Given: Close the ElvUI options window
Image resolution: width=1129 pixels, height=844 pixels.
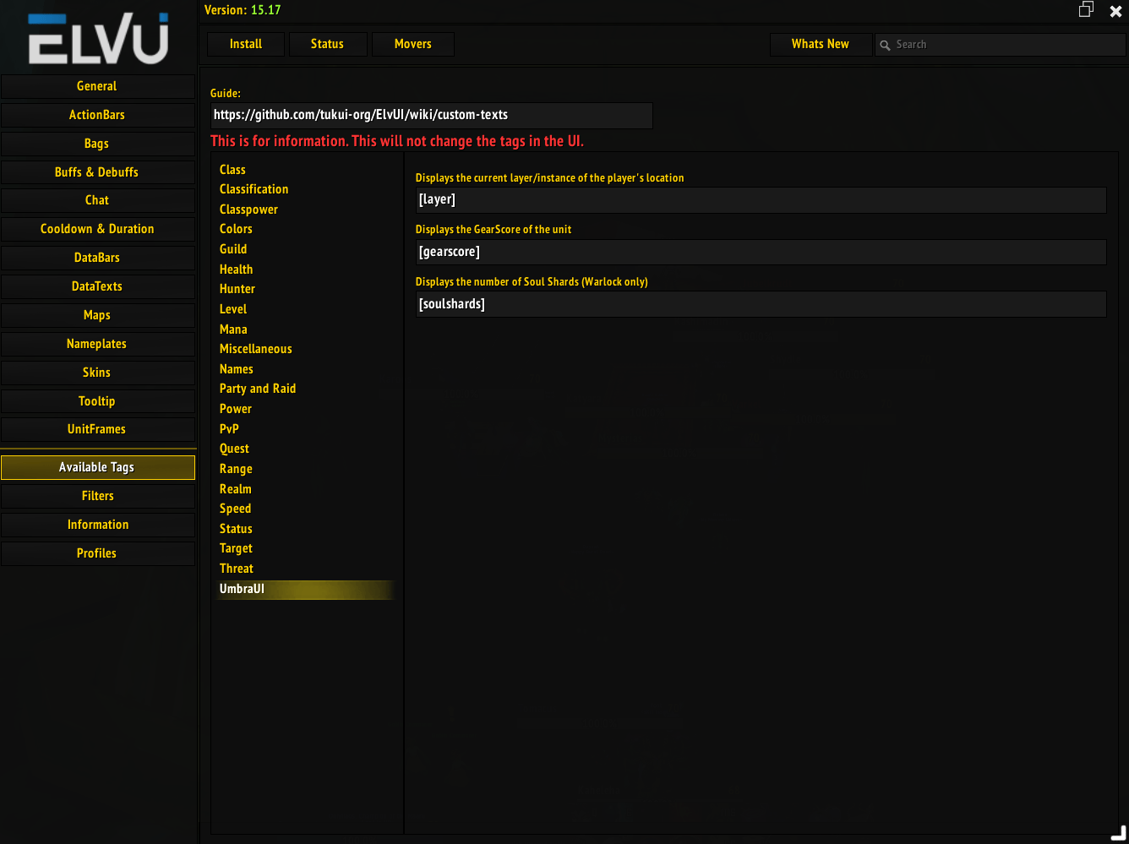Looking at the screenshot, I should point(1115,11).
